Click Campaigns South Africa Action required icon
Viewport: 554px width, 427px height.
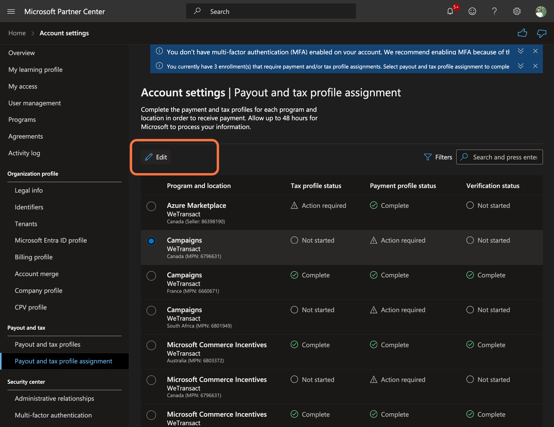(374, 310)
